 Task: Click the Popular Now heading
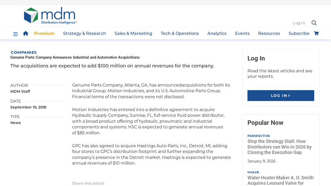click(x=265, y=122)
